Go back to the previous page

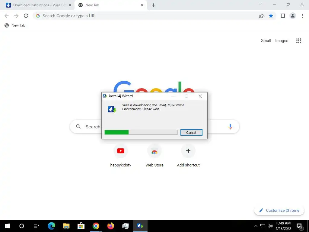coord(7,16)
